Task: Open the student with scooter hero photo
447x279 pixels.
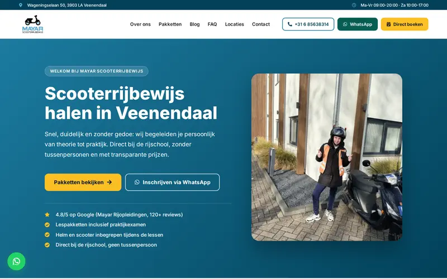Action: pyautogui.click(x=327, y=157)
